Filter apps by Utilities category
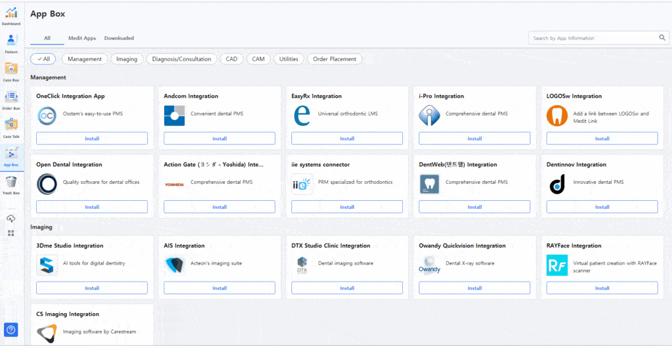 tap(289, 59)
